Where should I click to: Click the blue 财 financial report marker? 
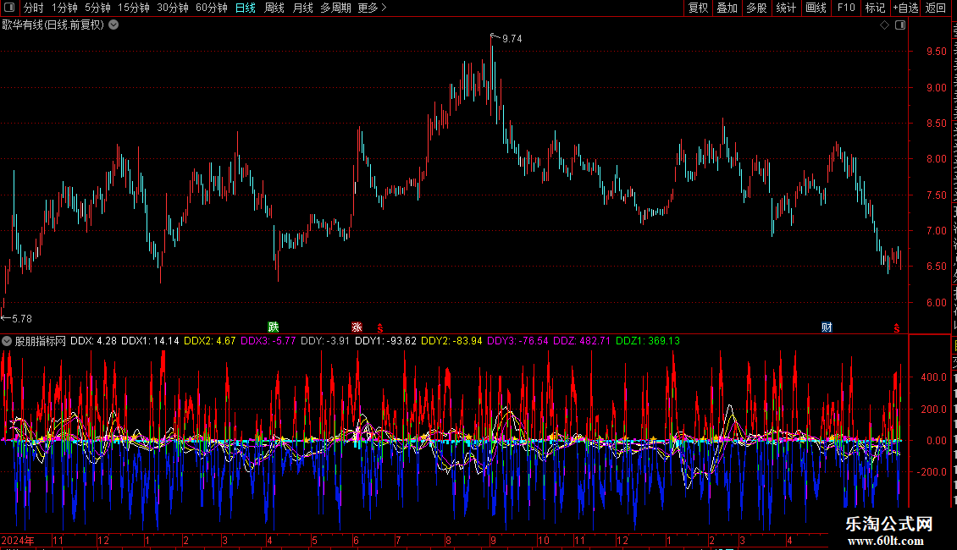coord(827,327)
